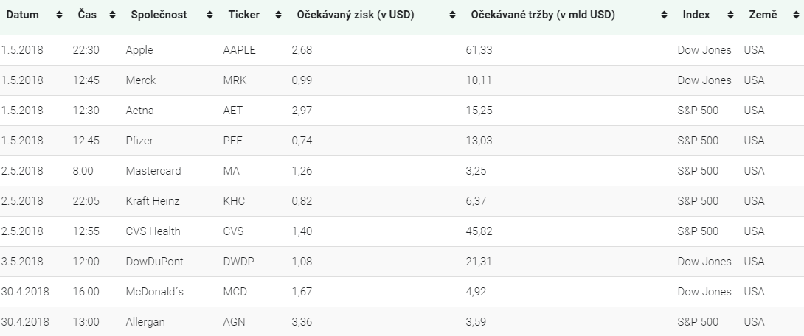Image resolution: width=804 pixels, height=336 pixels.
Task: Click the sort arrows beside Čas
Action: [x=112, y=15]
